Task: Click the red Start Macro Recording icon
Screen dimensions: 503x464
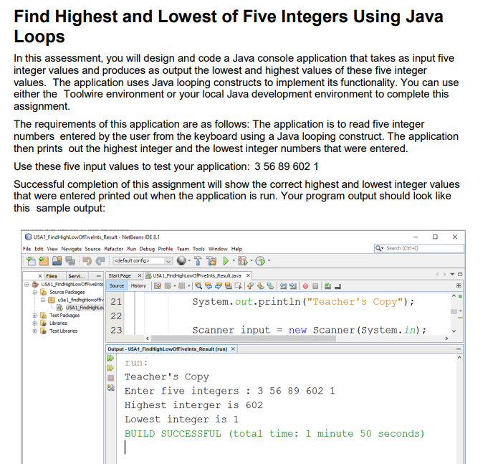Action: pyautogui.click(x=305, y=285)
